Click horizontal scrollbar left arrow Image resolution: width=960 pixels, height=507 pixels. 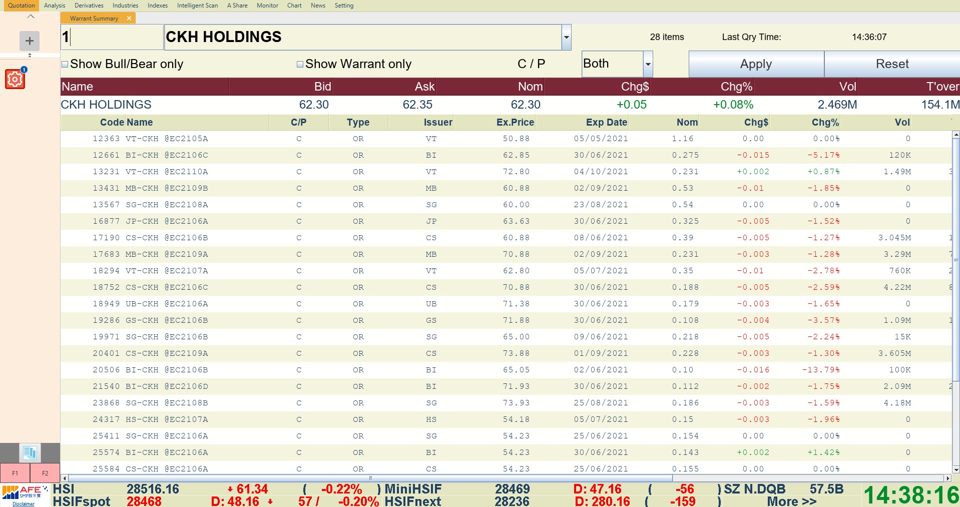point(64,478)
